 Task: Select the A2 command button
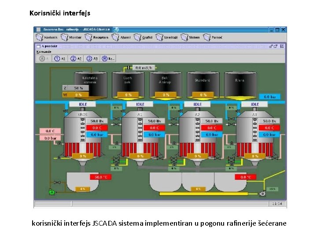pyautogui.click(x=76, y=59)
